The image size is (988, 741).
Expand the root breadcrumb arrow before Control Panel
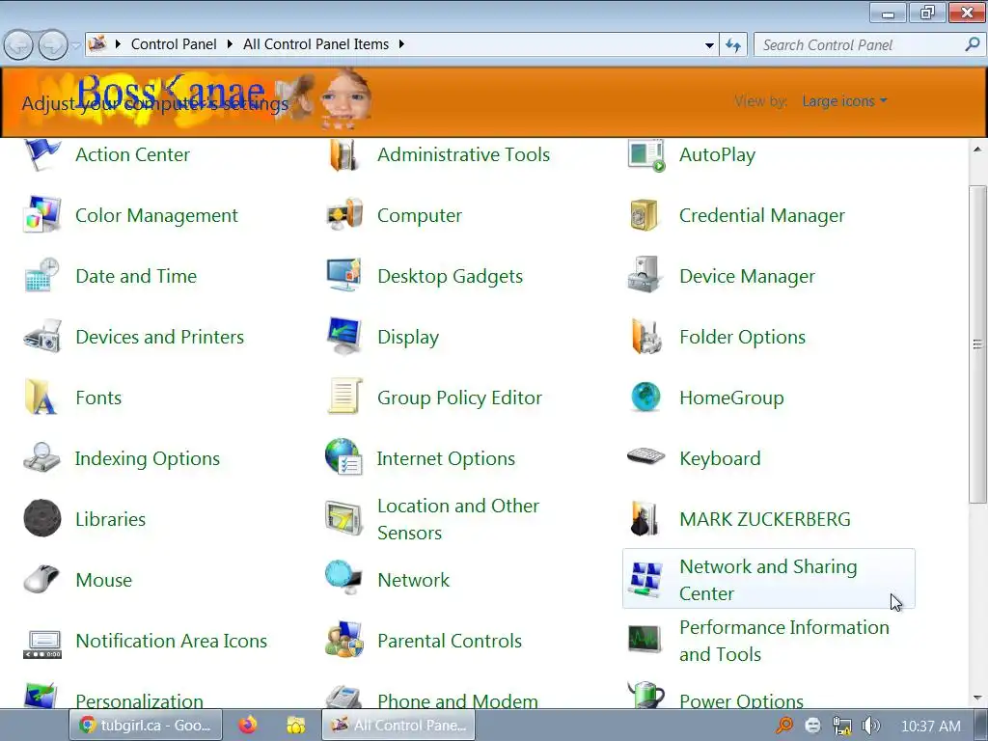point(117,44)
